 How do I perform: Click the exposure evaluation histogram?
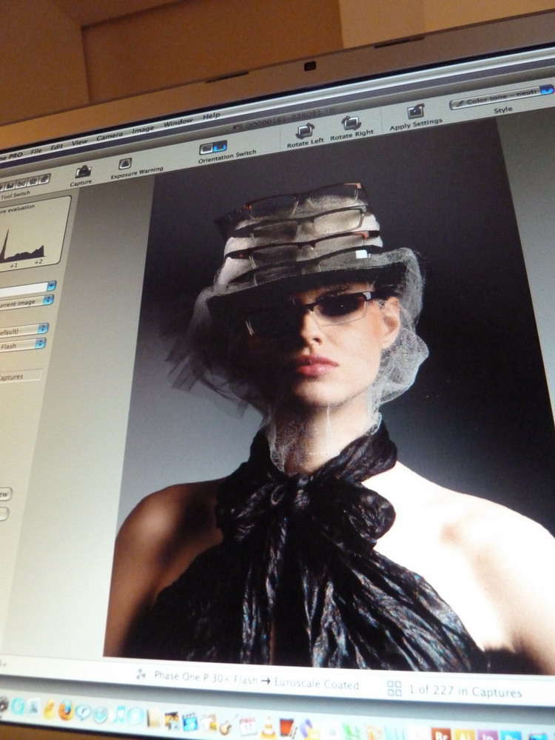[33, 233]
